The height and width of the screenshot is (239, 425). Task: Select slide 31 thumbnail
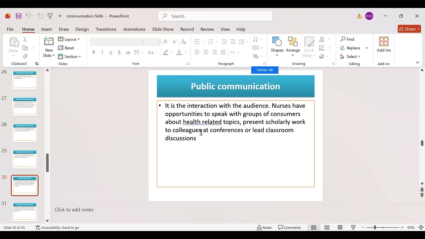click(25, 211)
